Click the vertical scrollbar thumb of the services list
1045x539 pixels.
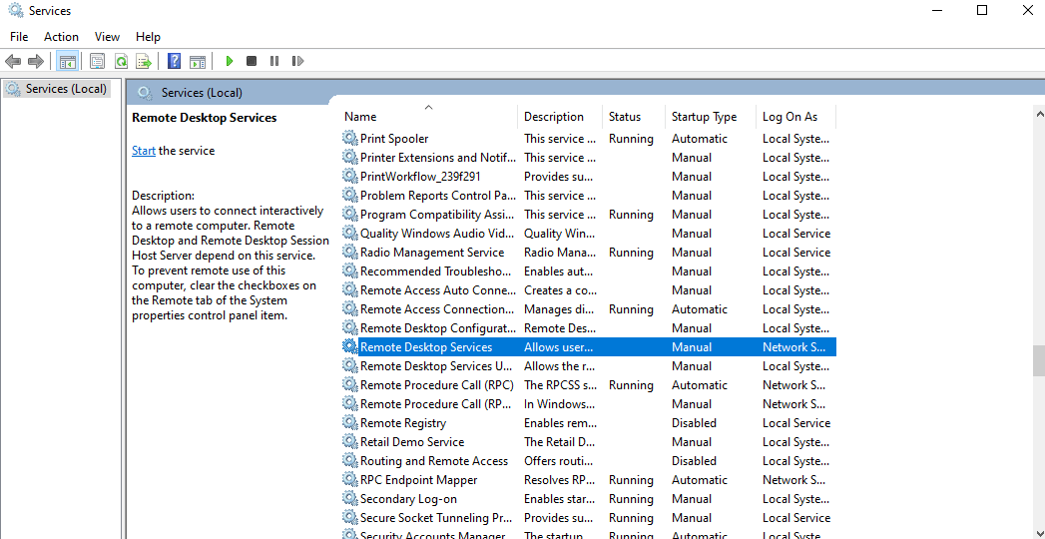pos(1038,360)
